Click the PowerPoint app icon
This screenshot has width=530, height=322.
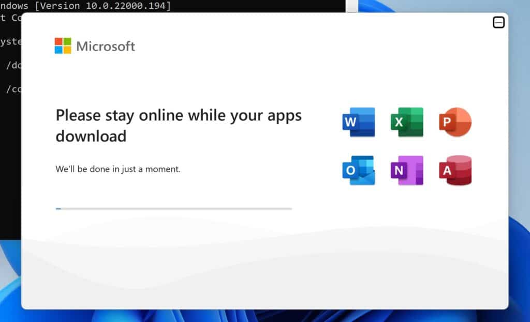(x=455, y=122)
